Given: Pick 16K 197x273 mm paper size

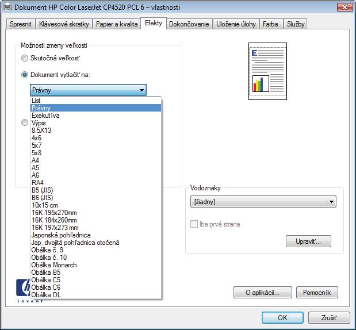Looking at the screenshot, I should 96,228.
